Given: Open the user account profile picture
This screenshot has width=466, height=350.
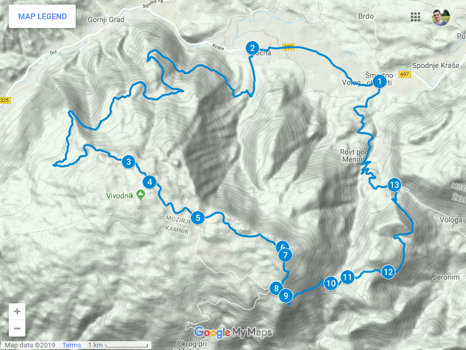Looking at the screenshot, I should [x=441, y=17].
